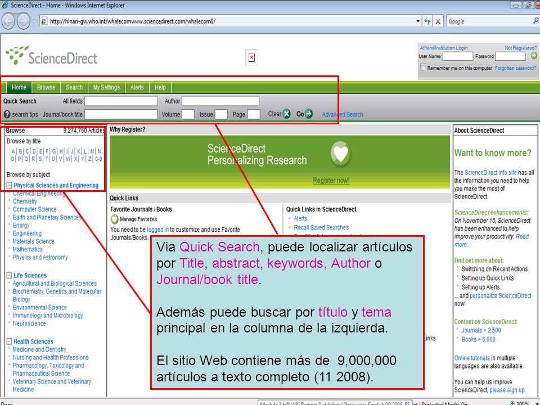Click the green Go arrow icon
The image size is (540, 405).
click(309, 114)
